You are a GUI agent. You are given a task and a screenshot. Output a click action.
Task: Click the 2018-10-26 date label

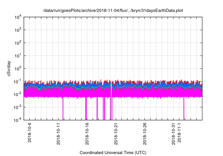145,134
